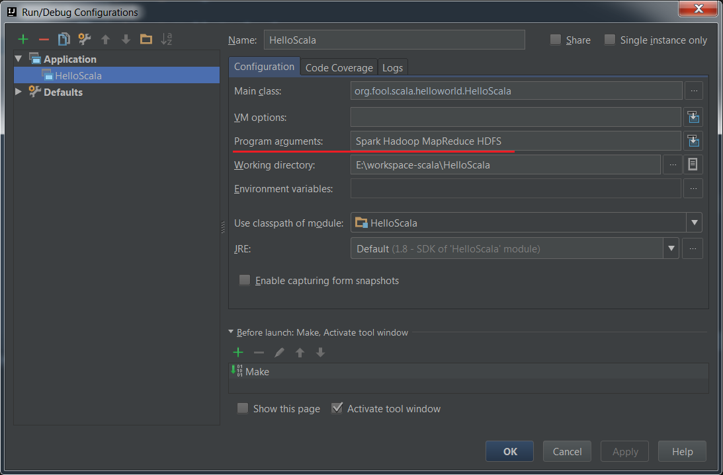Open the Logs tab
This screenshot has height=475, width=723.
[x=392, y=68]
